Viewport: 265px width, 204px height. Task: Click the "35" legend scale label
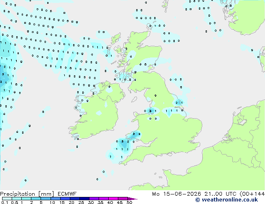pyautogui.click(x=100, y=202)
